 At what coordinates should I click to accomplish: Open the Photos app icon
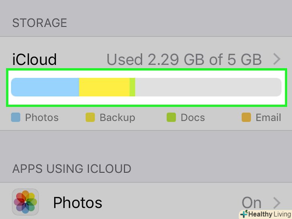[x=25, y=202]
